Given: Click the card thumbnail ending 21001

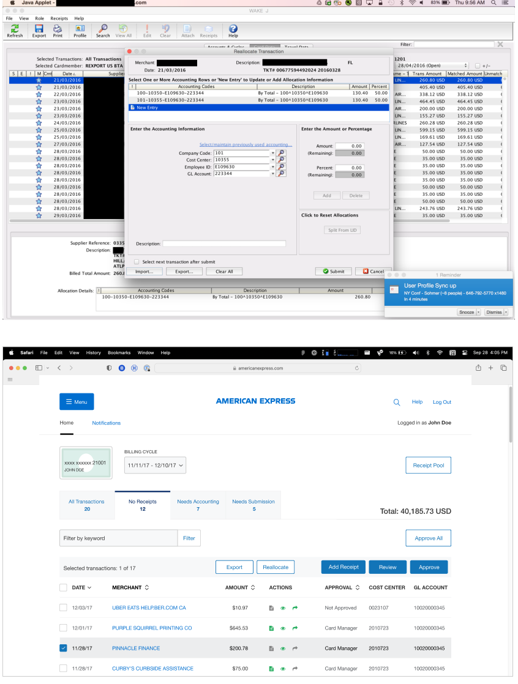Looking at the screenshot, I should pos(86,463).
